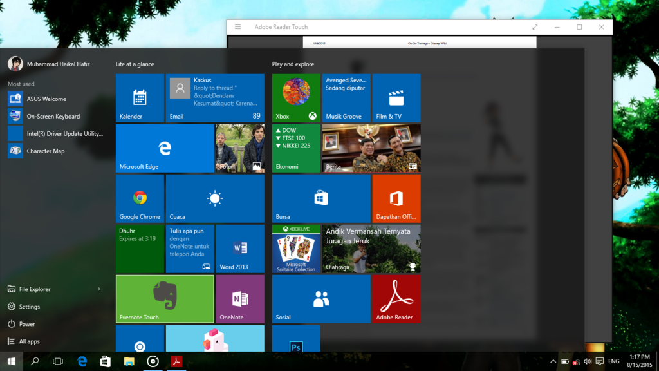Open the Email tile showing Kaskus
Image resolution: width=659 pixels, height=371 pixels.
(x=215, y=98)
